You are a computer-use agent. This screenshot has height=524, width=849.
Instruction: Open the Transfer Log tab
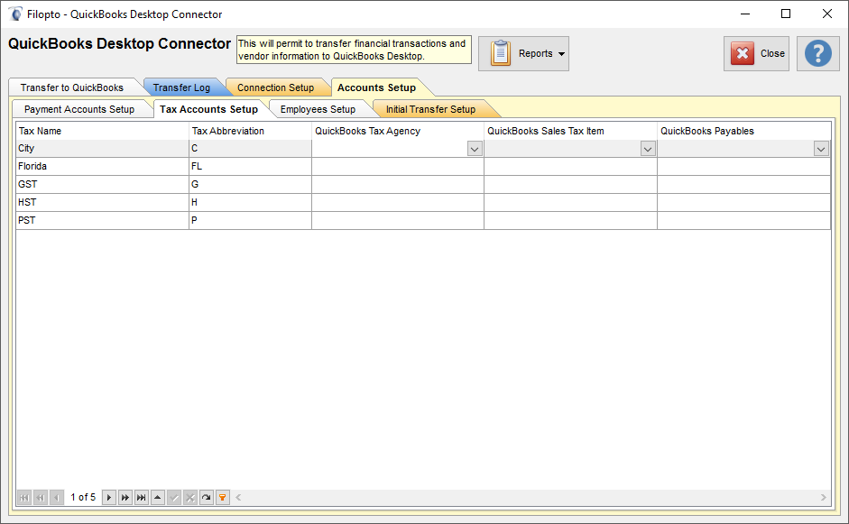click(x=181, y=87)
